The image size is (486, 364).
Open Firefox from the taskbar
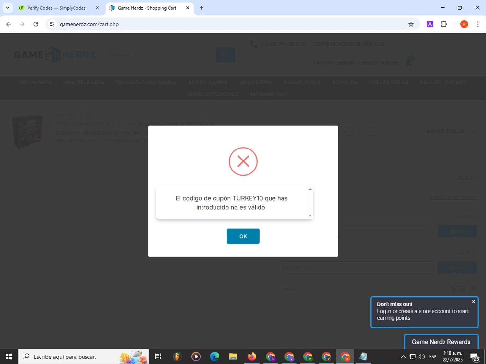point(252,357)
